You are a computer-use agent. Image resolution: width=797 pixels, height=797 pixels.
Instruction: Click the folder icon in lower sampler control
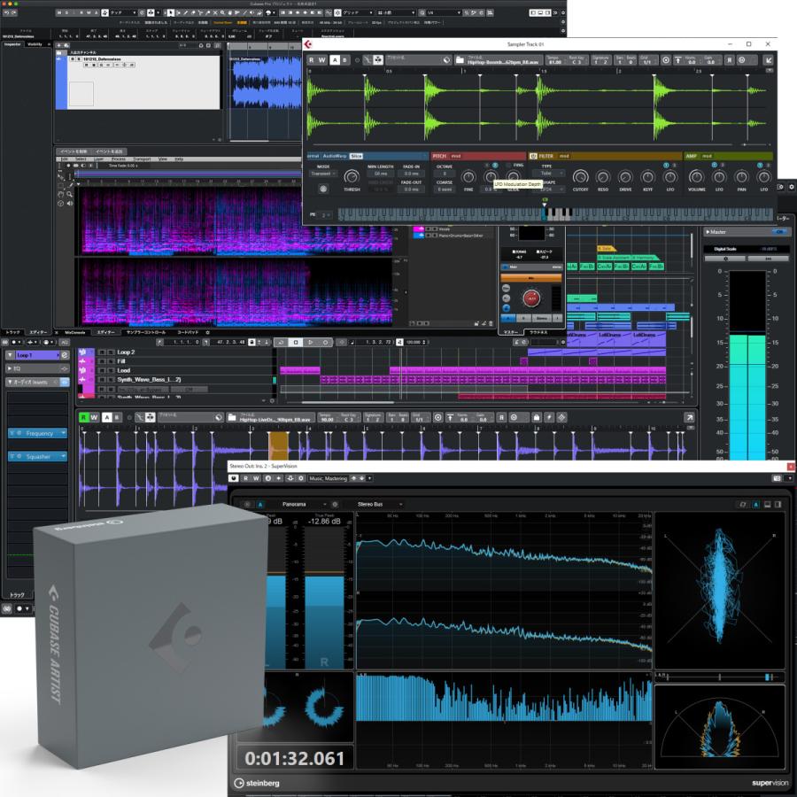click(232, 417)
